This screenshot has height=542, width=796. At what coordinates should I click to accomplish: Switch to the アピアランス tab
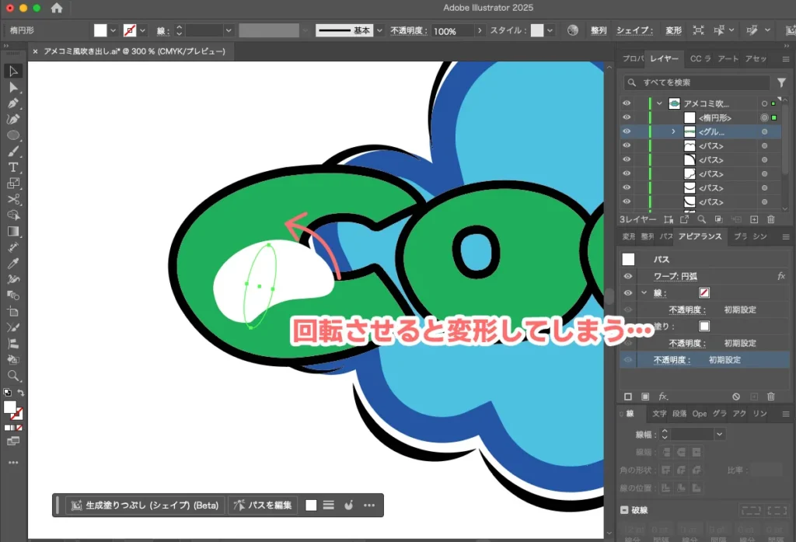point(700,236)
